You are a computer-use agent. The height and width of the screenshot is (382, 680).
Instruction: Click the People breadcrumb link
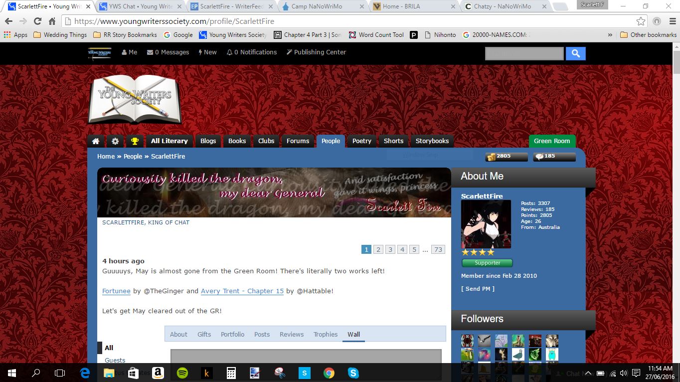click(133, 157)
